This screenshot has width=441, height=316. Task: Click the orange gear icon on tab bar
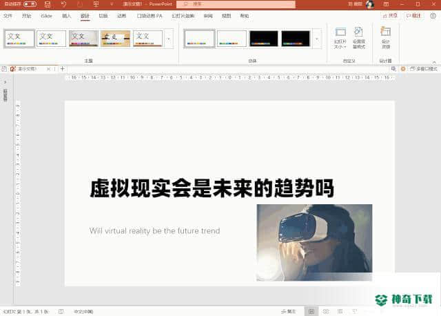(402, 69)
